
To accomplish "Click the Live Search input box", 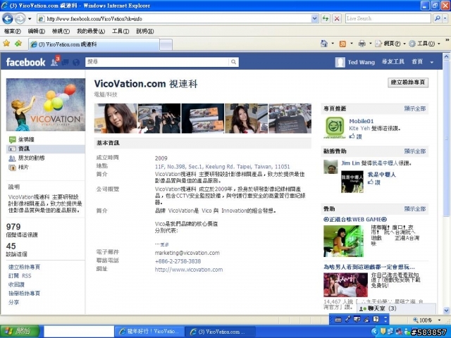I will 388,18.
